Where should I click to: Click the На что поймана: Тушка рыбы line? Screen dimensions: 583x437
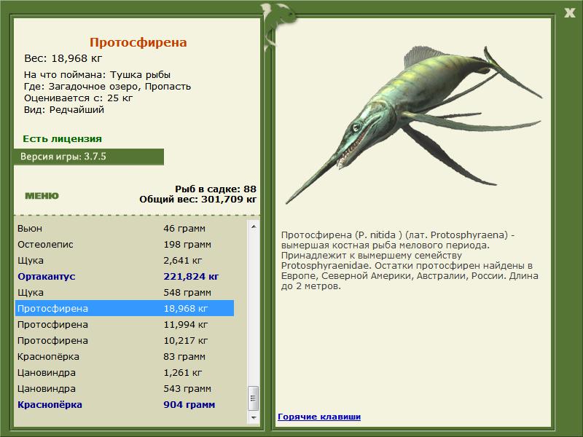97,74
